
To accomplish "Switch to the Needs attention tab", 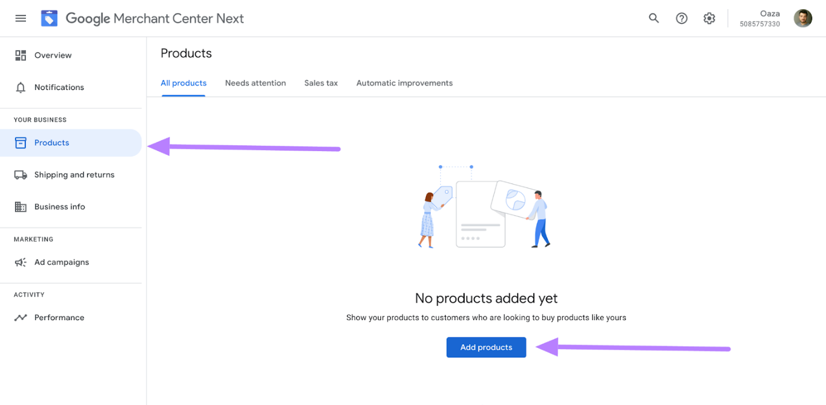I will [255, 83].
